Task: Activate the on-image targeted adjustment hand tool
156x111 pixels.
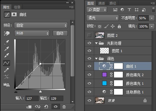Action: [7, 33]
